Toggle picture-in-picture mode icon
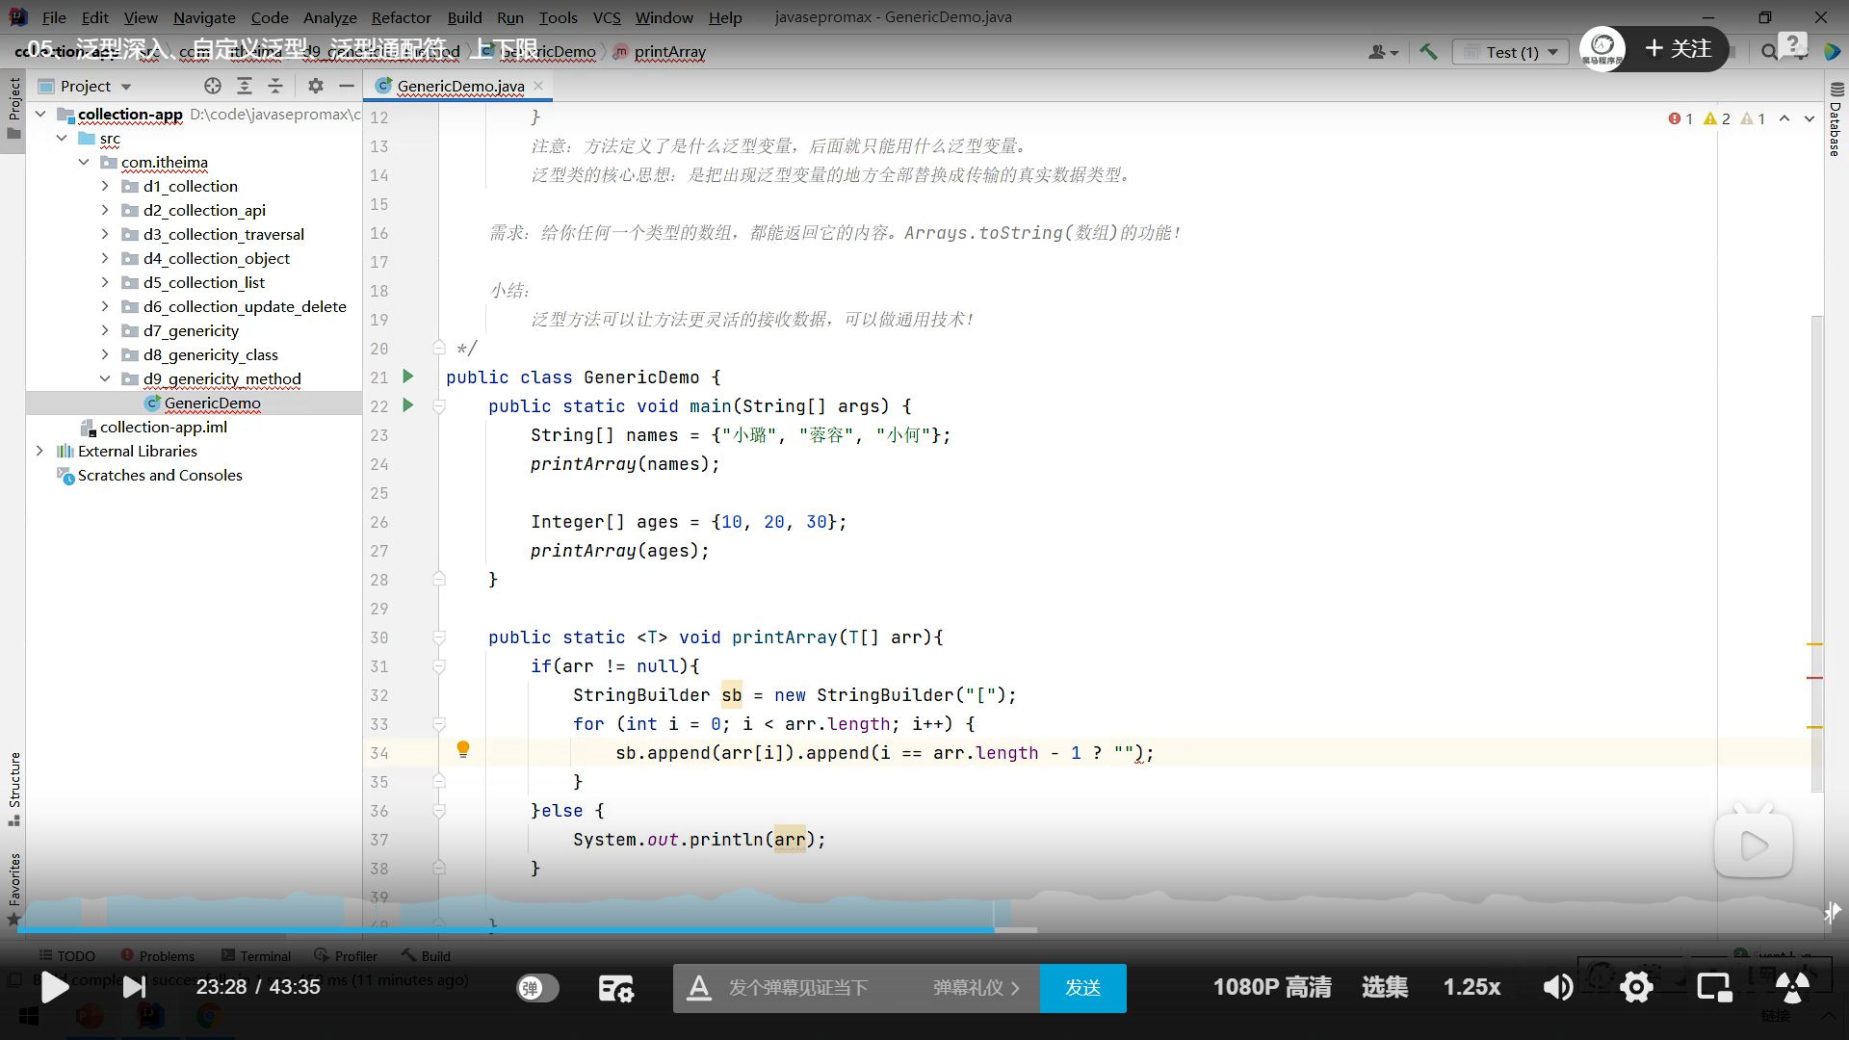 pos(1714,987)
